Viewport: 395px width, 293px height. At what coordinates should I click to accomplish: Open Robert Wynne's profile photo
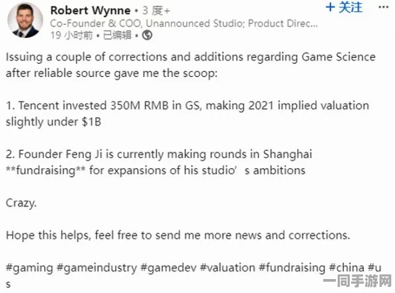click(x=25, y=20)
